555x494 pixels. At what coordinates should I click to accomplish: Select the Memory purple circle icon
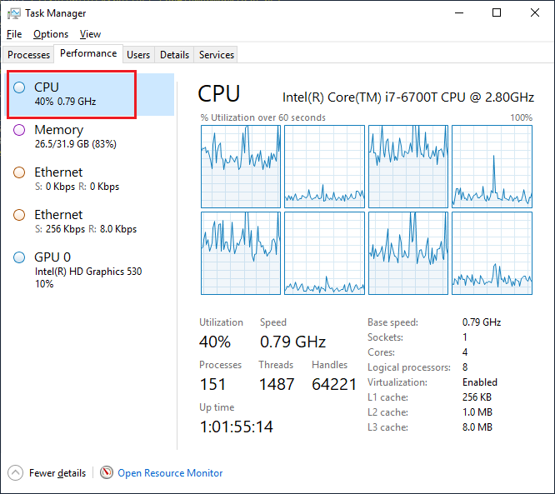[19, 130]
